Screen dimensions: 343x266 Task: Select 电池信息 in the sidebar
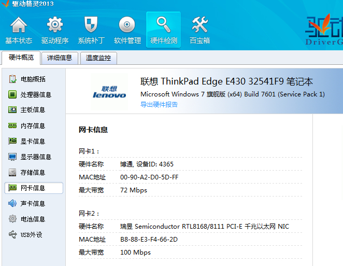pyautogui.click(x=34, y=219)
